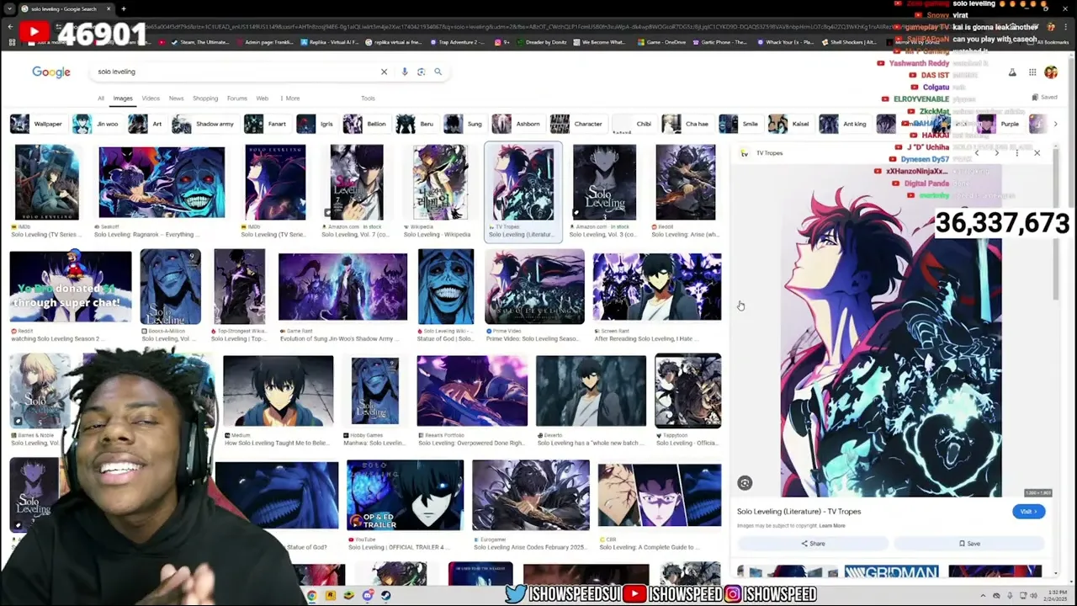1077x606 pixels.
Task: Filter by the Jin woo chip
Action: pos(96,124)
